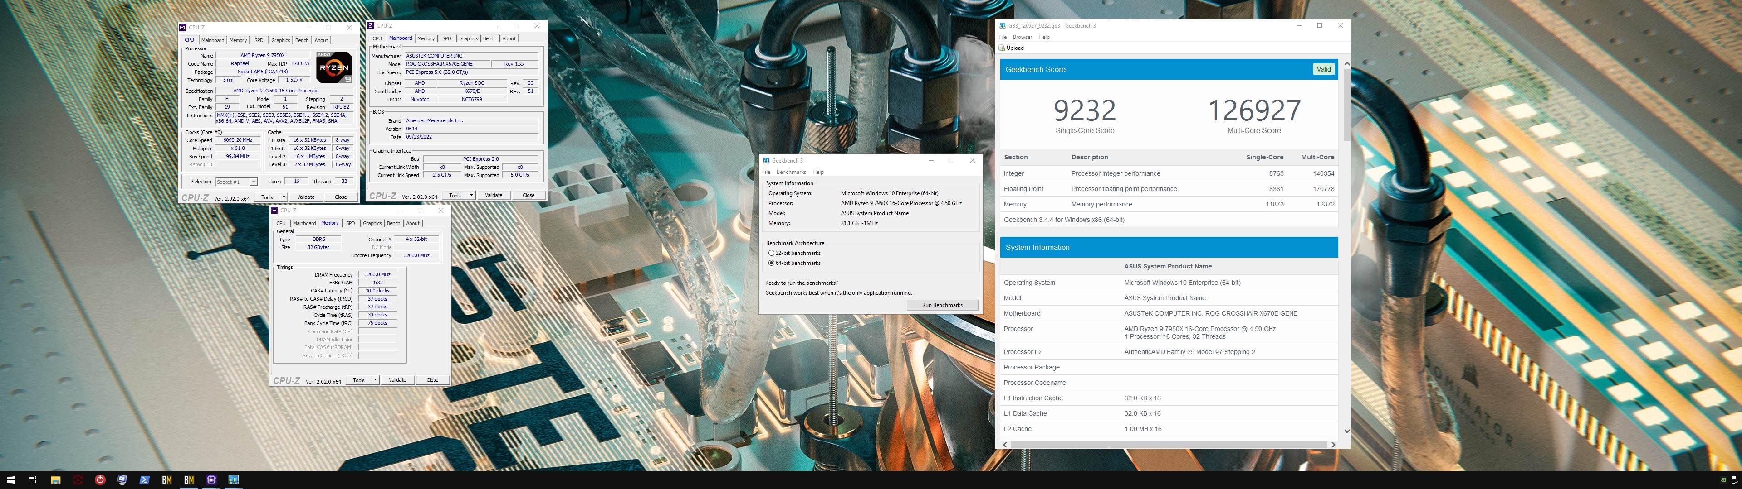Image resolution: width=1742 pixels, height=489 pixels.
Task: Click the red power button taskbar icon
Action: (x=100, y=480)
